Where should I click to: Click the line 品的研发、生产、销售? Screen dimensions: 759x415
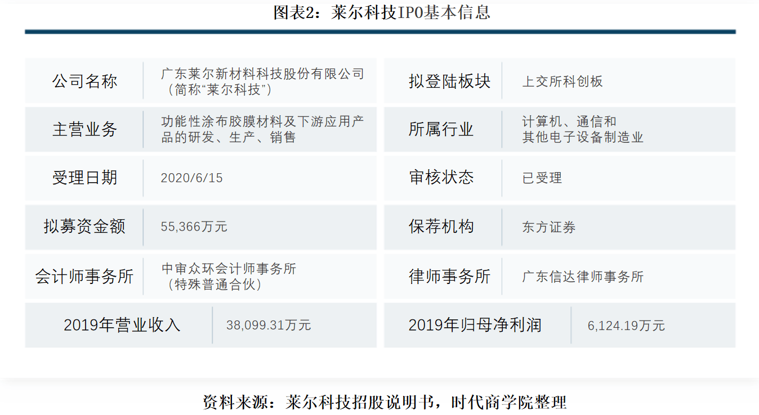[x=229, y=137]
